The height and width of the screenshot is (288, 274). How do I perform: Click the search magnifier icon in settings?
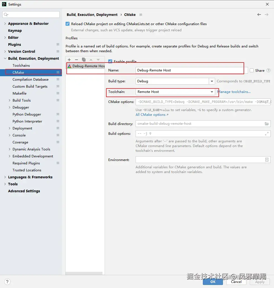[6, 15]
